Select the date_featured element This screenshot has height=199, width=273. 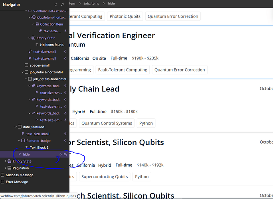pos(34,127)
